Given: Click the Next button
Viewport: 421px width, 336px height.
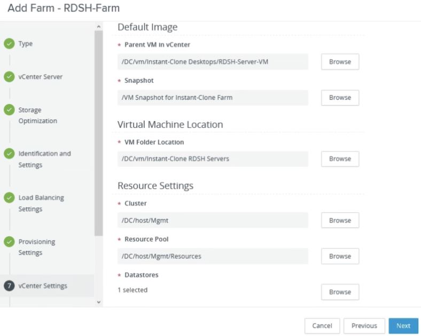Looking at the screenshot, I should coord(403,326).
